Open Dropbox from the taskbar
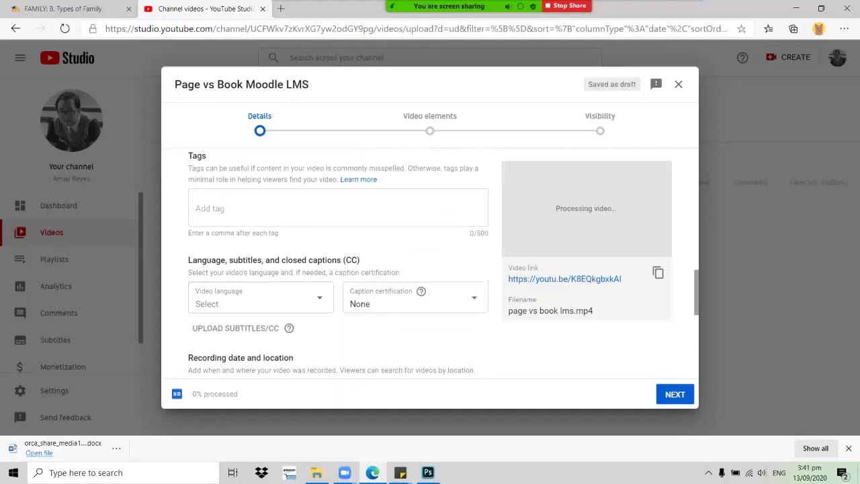 (261, 473)
